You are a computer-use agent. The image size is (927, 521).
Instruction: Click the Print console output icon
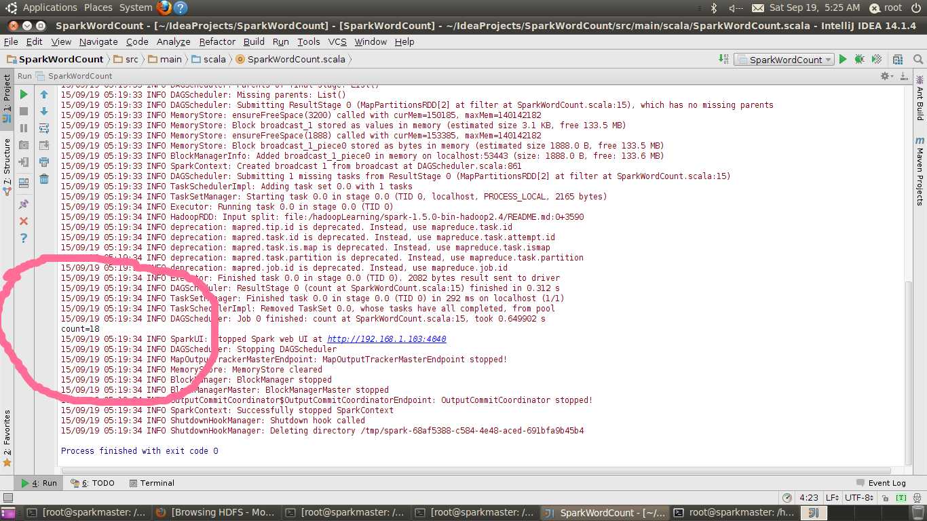44,162
